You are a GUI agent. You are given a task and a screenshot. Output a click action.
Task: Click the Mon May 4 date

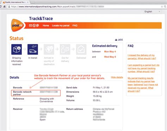(x=110, y=52)
